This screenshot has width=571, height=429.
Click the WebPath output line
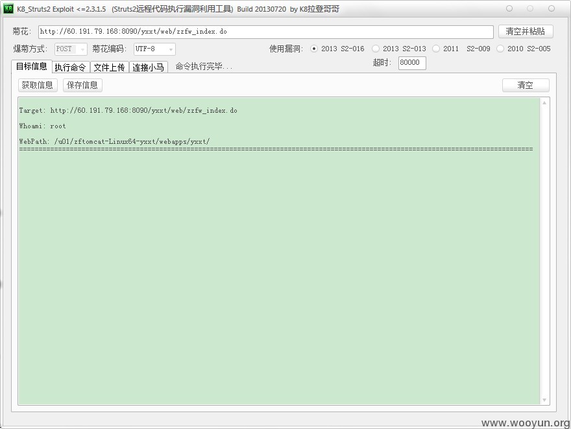(x=114, y=141)
